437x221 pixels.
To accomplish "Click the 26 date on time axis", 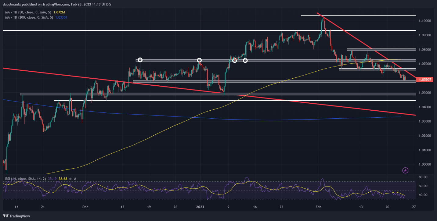I will point(175,207).
